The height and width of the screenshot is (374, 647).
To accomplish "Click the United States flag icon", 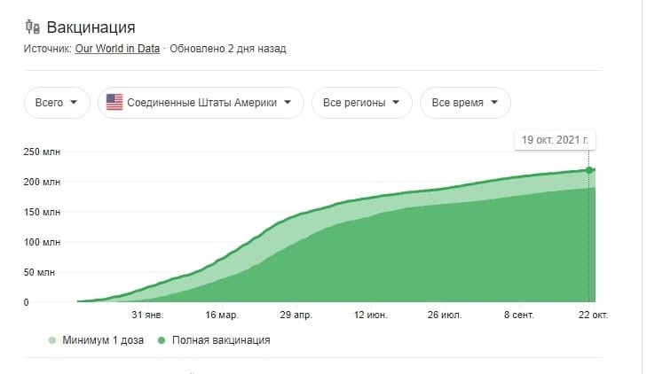I will coord(114,102).
